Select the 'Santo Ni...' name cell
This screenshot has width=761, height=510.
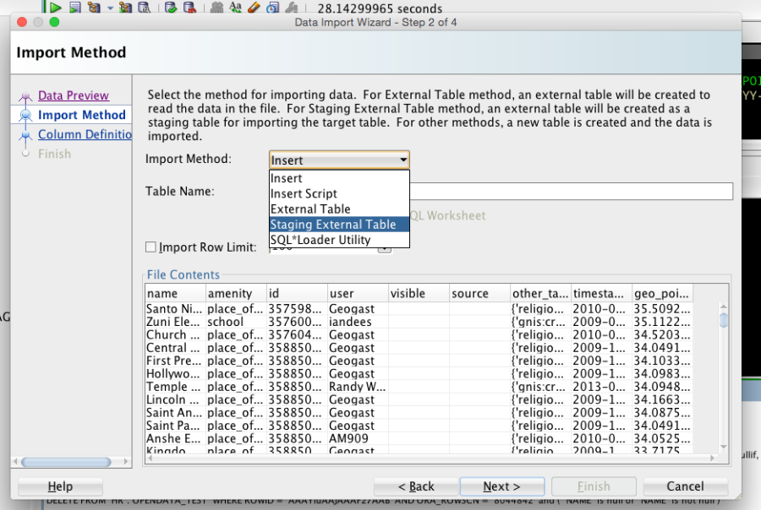click(175, 309)
